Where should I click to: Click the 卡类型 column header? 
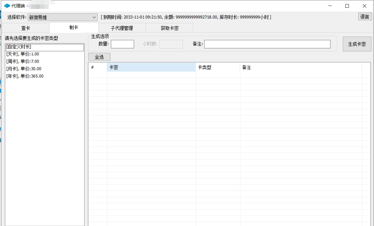(x=218, y=67)
